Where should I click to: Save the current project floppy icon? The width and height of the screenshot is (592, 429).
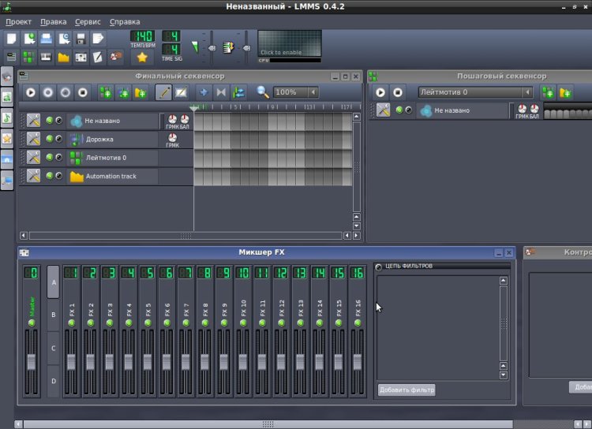tap(81, 39)
